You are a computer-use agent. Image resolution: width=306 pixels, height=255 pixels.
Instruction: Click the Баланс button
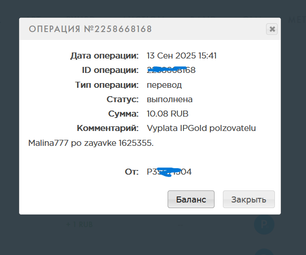[191, 199]
